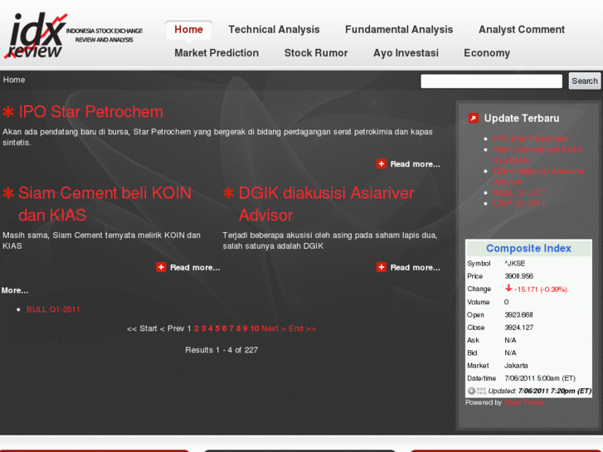Screen dimensions: 603x452
Task: Select Market Prediction menu item
Action: coord(216,53)
